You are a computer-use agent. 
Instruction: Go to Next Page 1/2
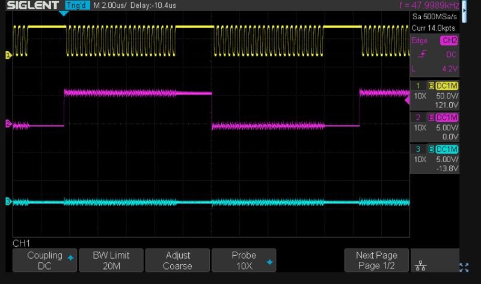pyautogui.click(x=376, y=260)
